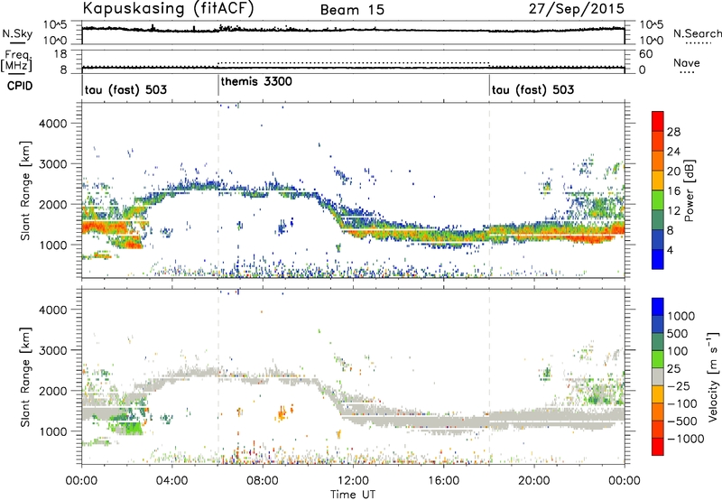
Task: Click the '28' tick on Power colorbar
Action: (x=673, y=132)
